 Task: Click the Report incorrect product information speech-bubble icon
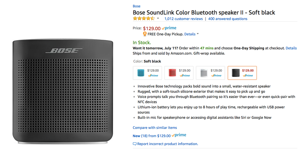135,144
